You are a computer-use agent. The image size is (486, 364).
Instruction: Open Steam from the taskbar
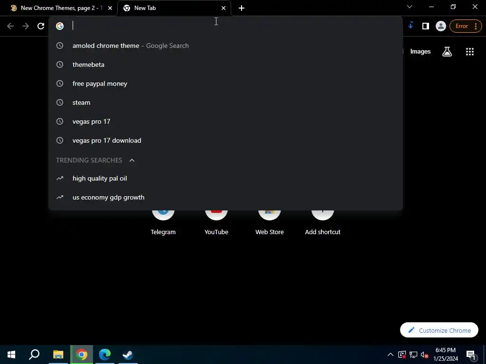(x=128, y=355)
